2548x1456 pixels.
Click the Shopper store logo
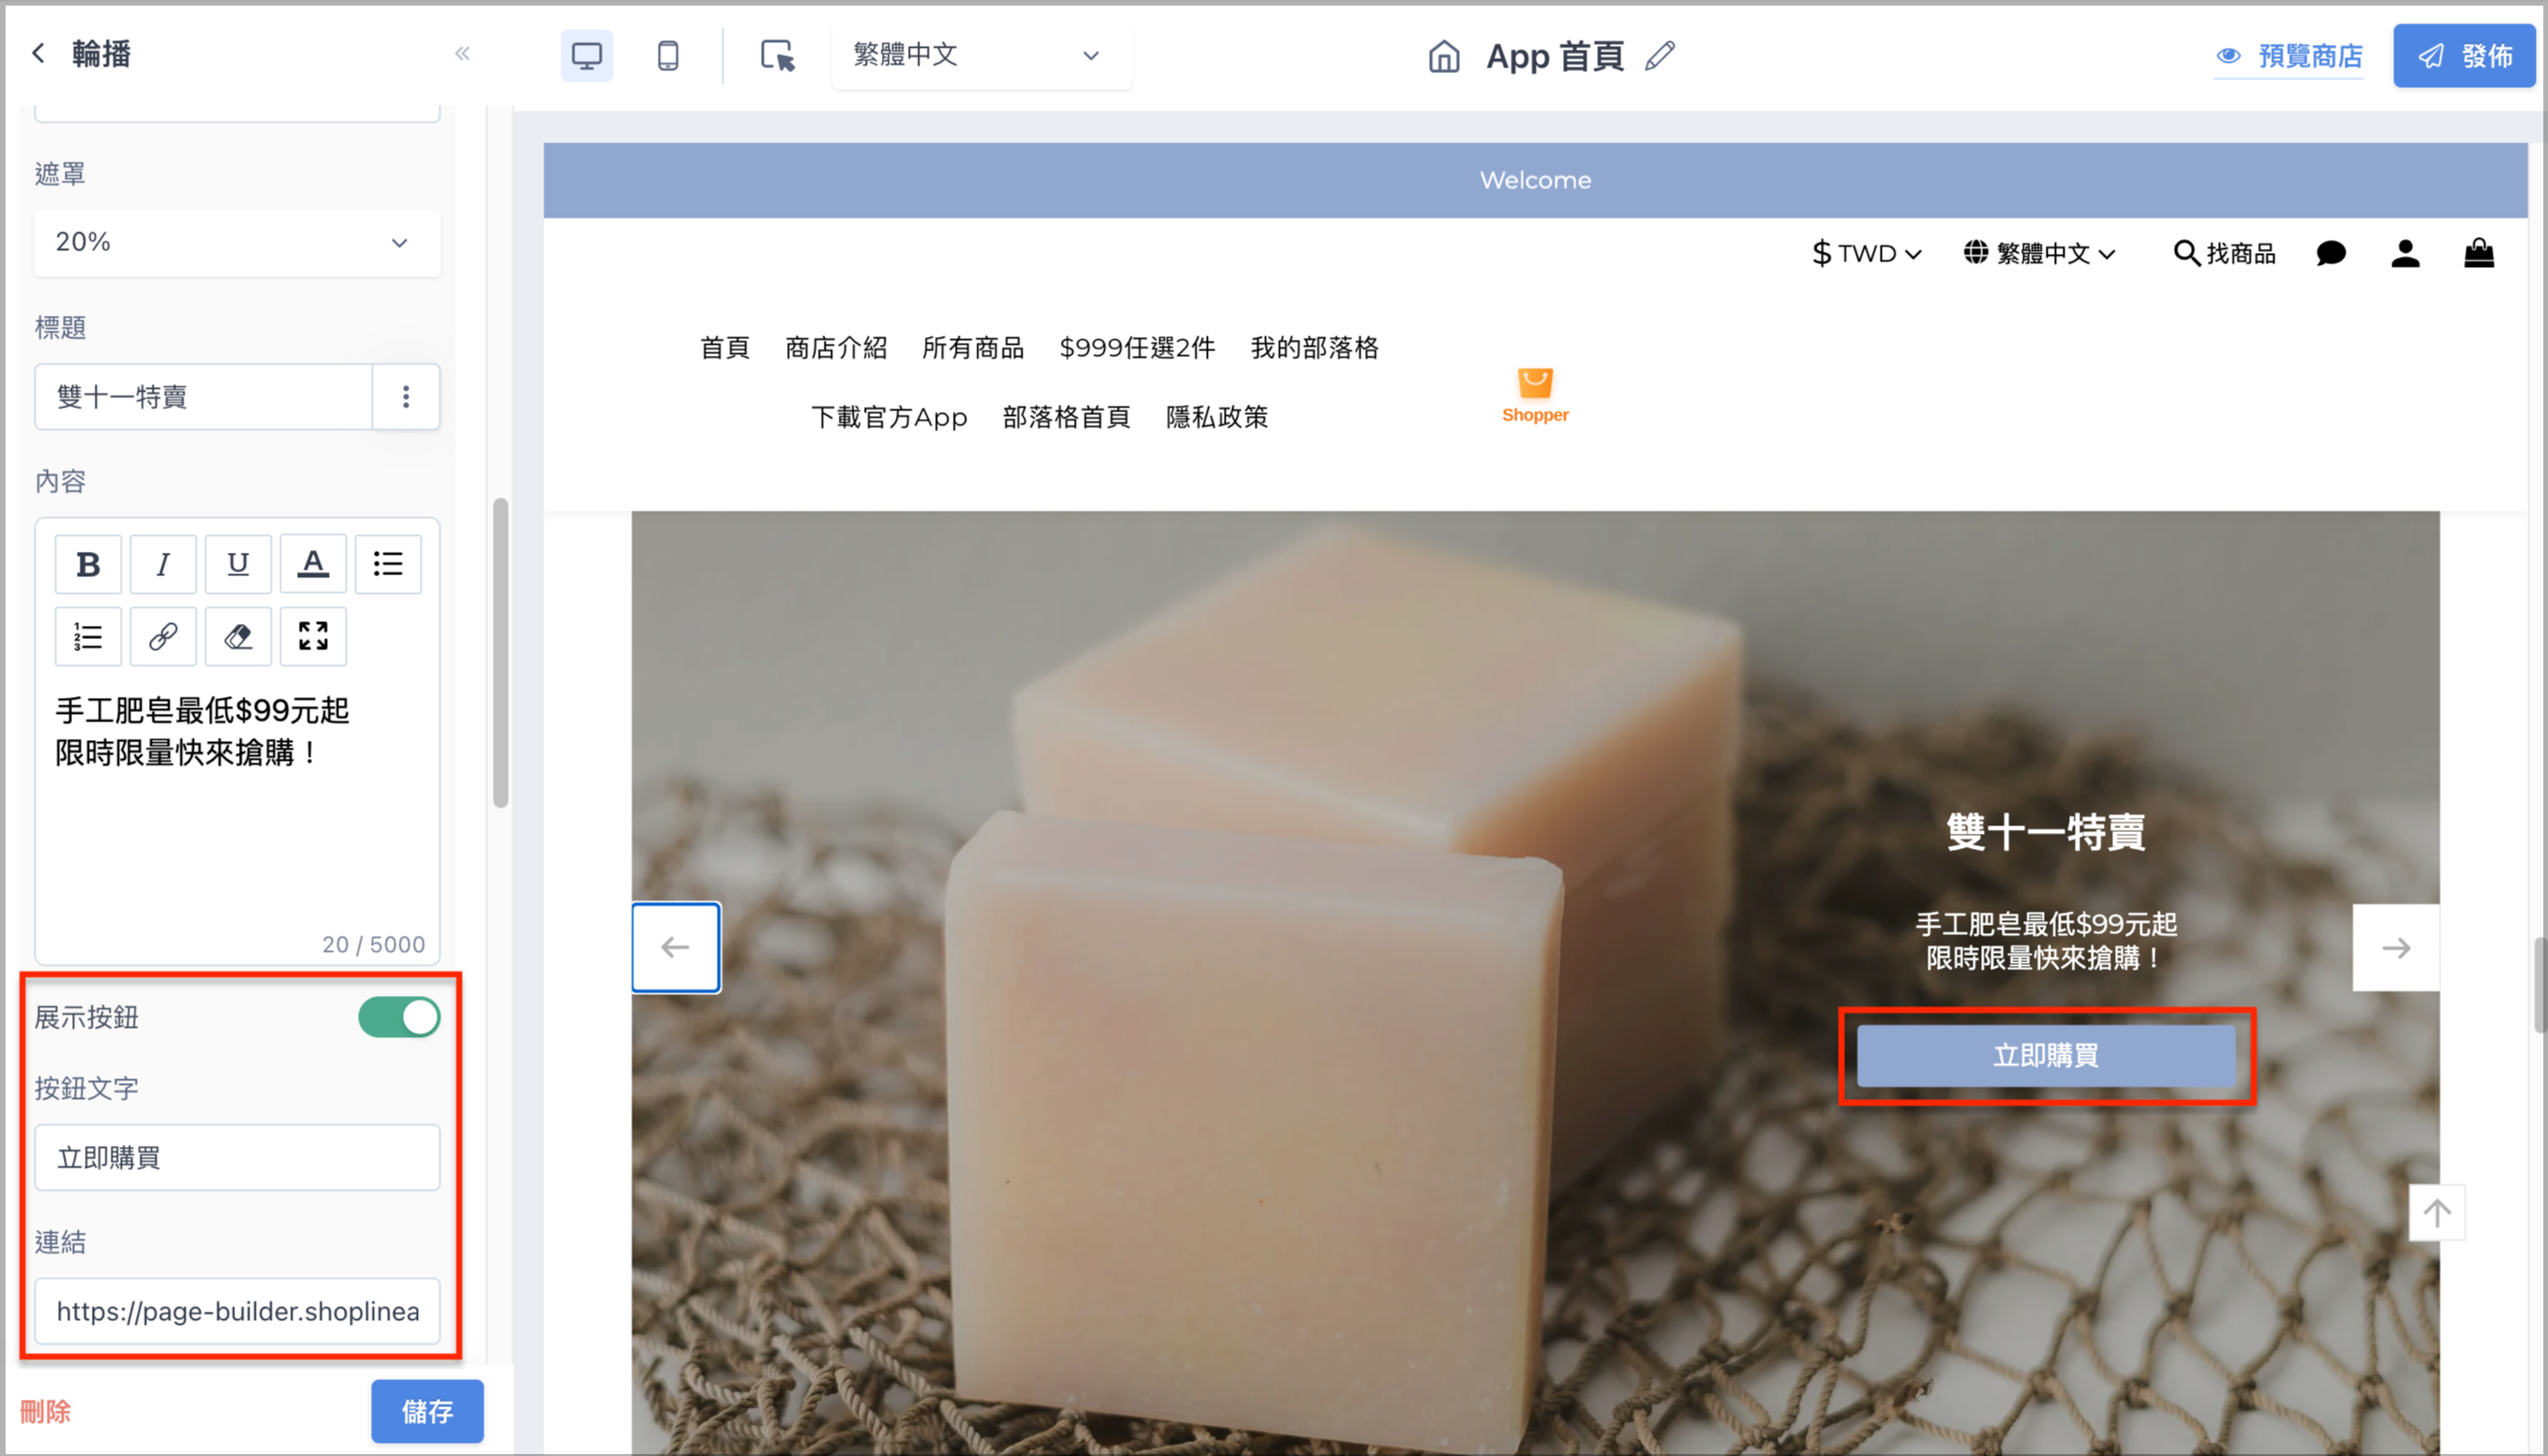(x=1535, y=396)
